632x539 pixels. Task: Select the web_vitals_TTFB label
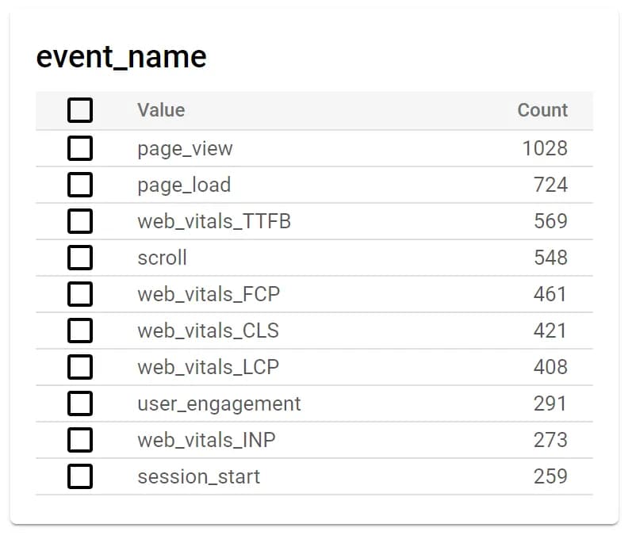point(214,222)
